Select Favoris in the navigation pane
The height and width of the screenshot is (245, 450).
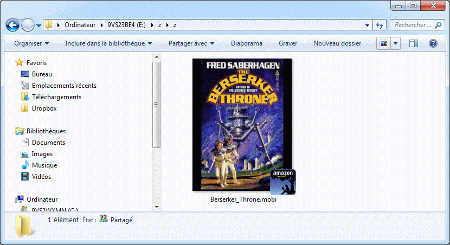click(x=36, y=62)
